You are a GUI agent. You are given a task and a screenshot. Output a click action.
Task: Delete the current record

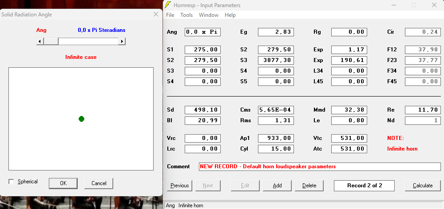point(309,186)
